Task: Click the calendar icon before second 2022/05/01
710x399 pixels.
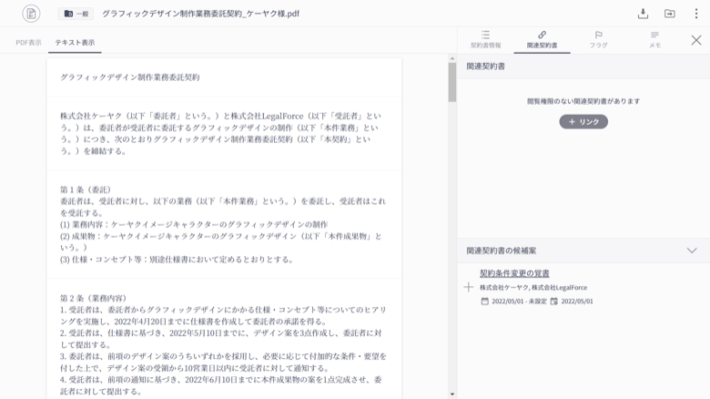Action: [x=553, y=301]
